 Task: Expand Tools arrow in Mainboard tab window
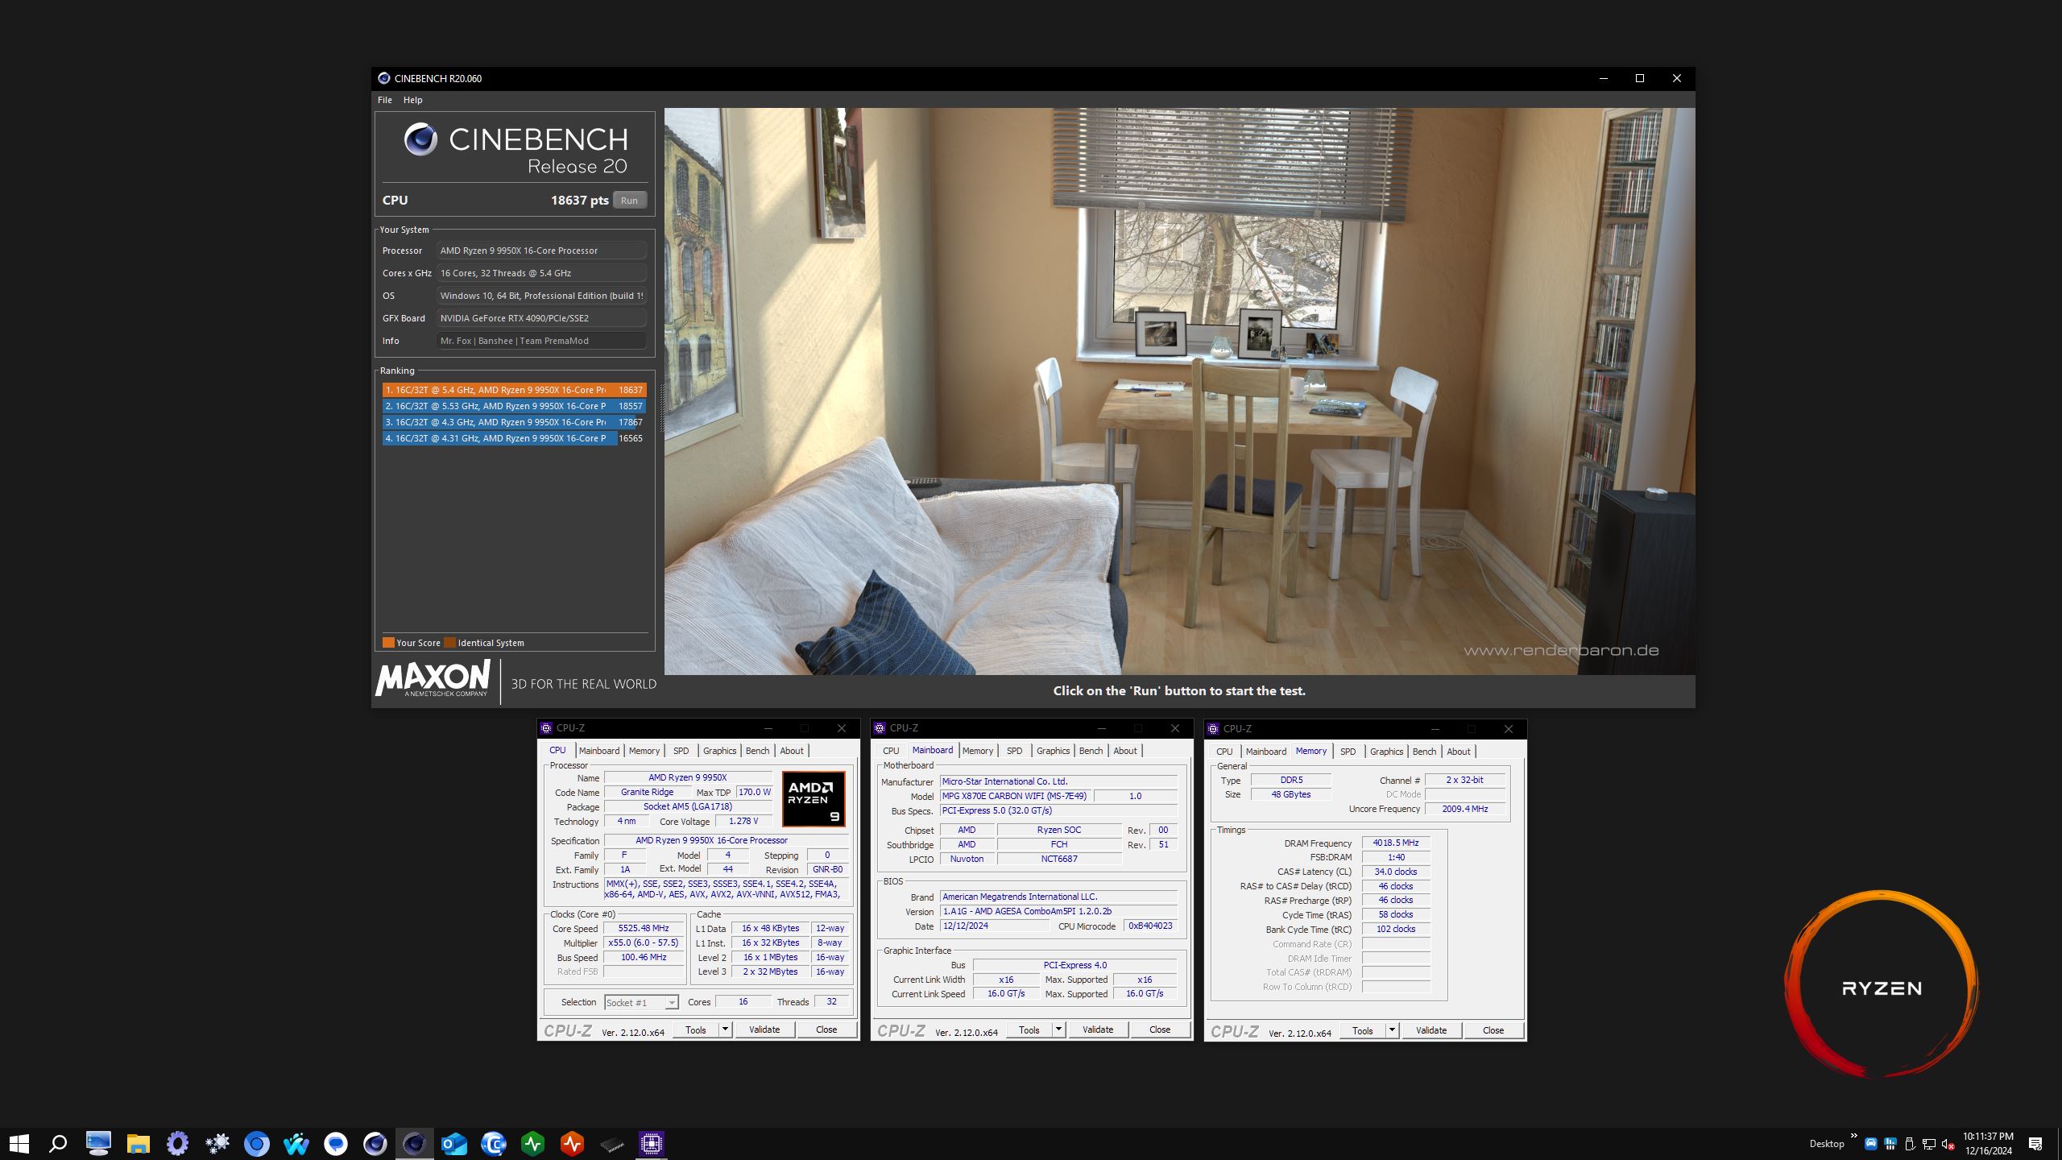[1058, 1029]
